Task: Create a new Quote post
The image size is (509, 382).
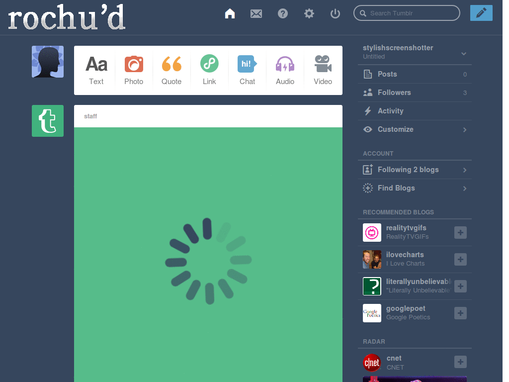Action: (171, 71)
